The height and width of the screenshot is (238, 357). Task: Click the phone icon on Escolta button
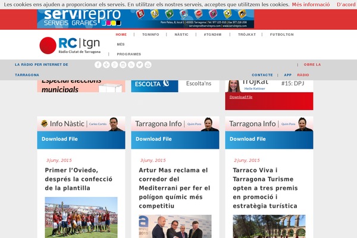pos(166,83)
